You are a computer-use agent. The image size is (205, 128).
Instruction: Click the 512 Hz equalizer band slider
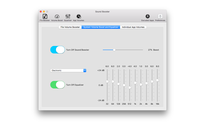130,88
